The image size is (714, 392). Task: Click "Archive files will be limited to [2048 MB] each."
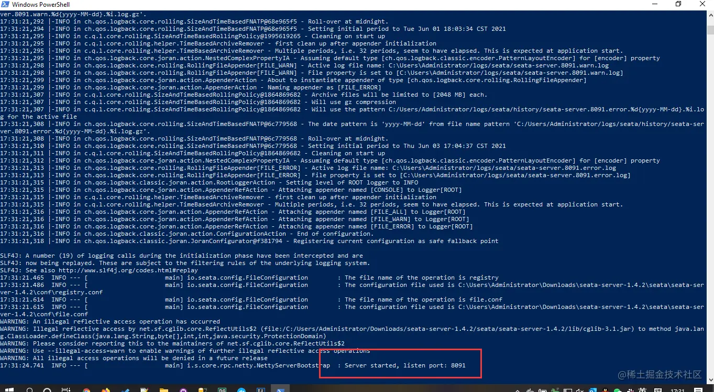(x=399, y=95)
